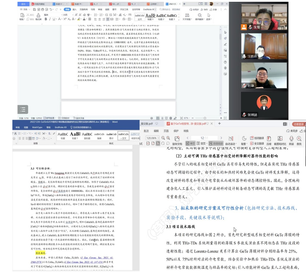Click the outline navigation button at bottom-left
Viewport: 306px width, 274px height.
22,109
